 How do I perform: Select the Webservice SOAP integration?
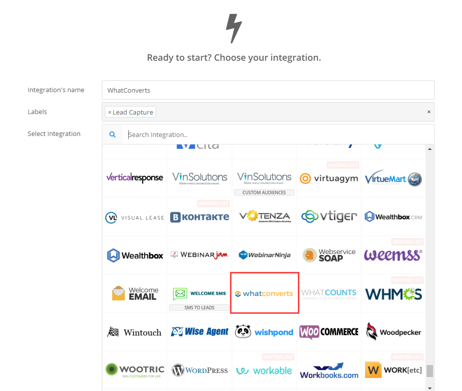pyautogui.click(x=329, y=255)
